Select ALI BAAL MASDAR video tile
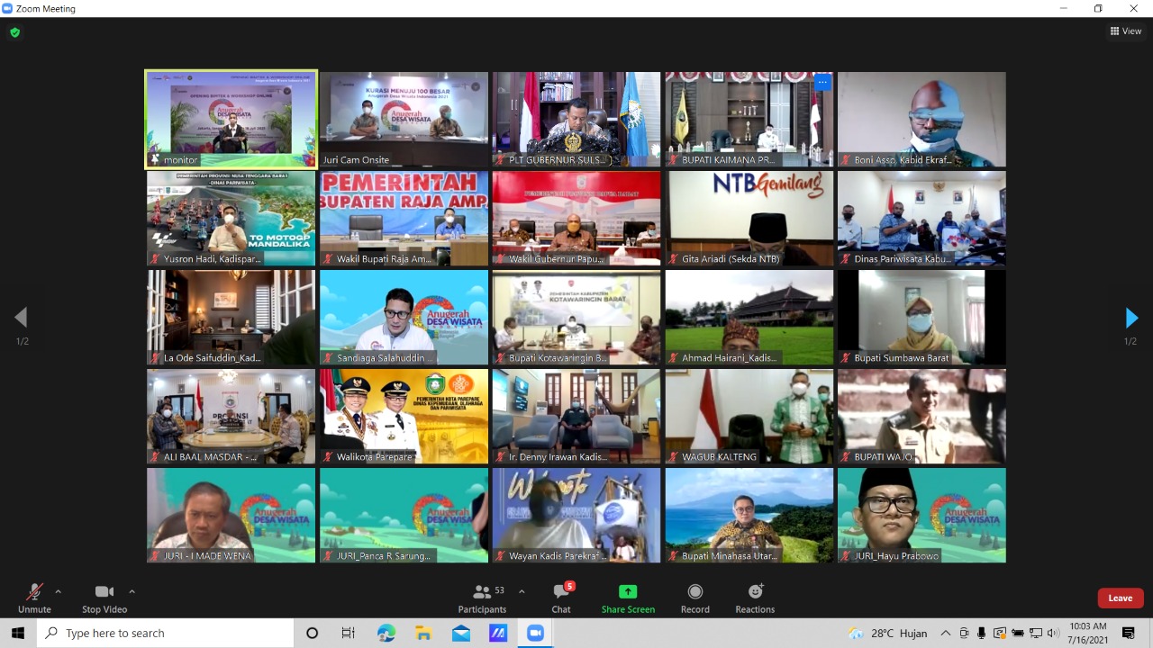1153x648 pixels. tap(232, 417)
